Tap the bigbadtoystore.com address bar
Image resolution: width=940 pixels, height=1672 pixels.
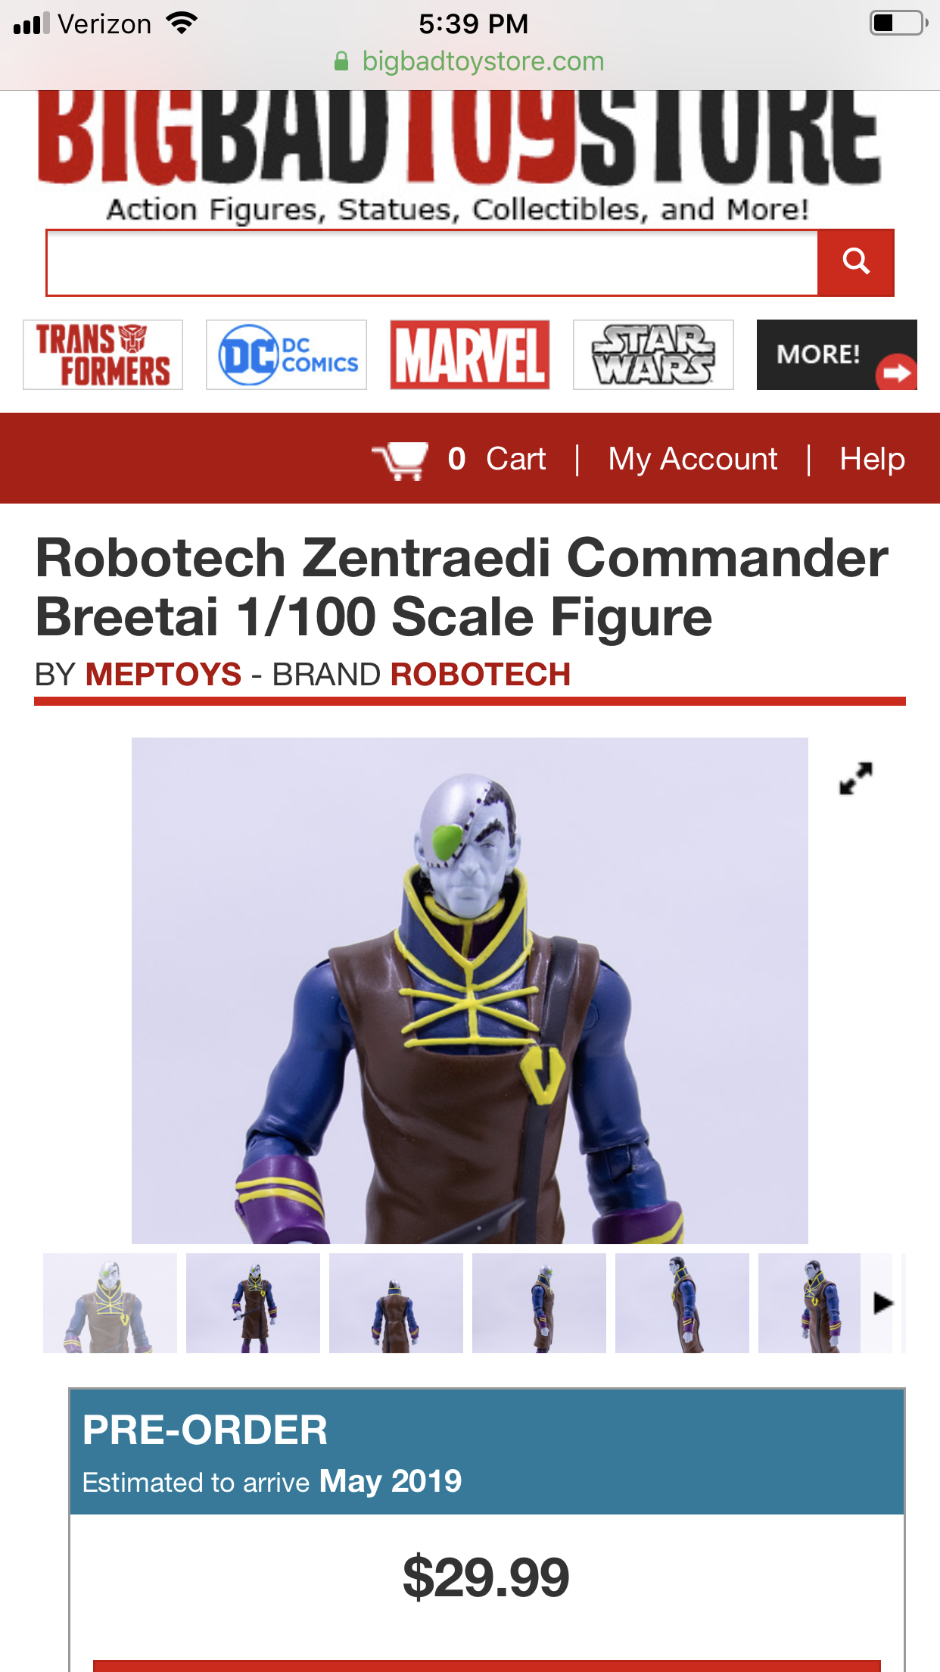pos(469,61)
